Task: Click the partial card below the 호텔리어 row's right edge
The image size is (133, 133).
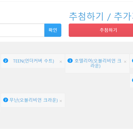Action: [x=132, y=81]
